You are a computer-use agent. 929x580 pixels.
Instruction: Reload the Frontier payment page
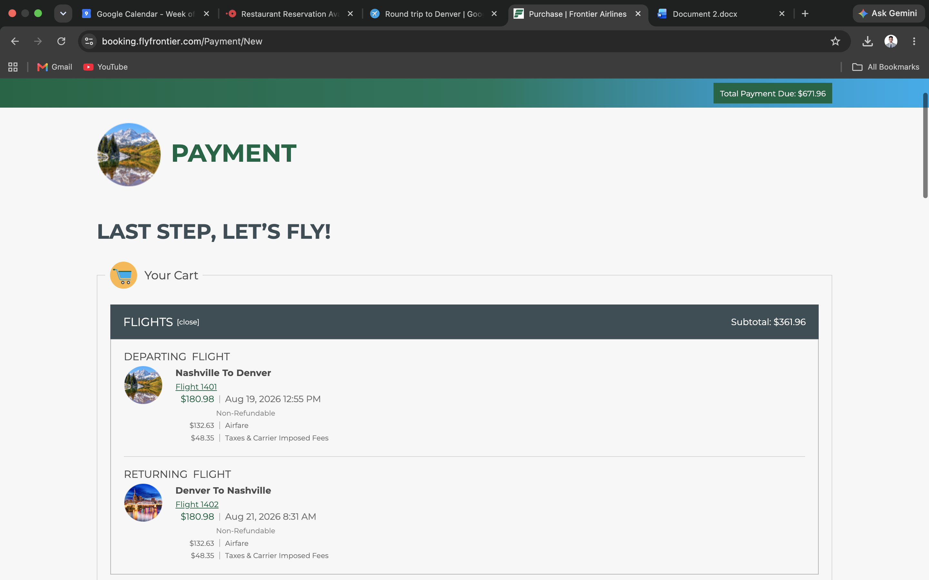tap(61, 41)
